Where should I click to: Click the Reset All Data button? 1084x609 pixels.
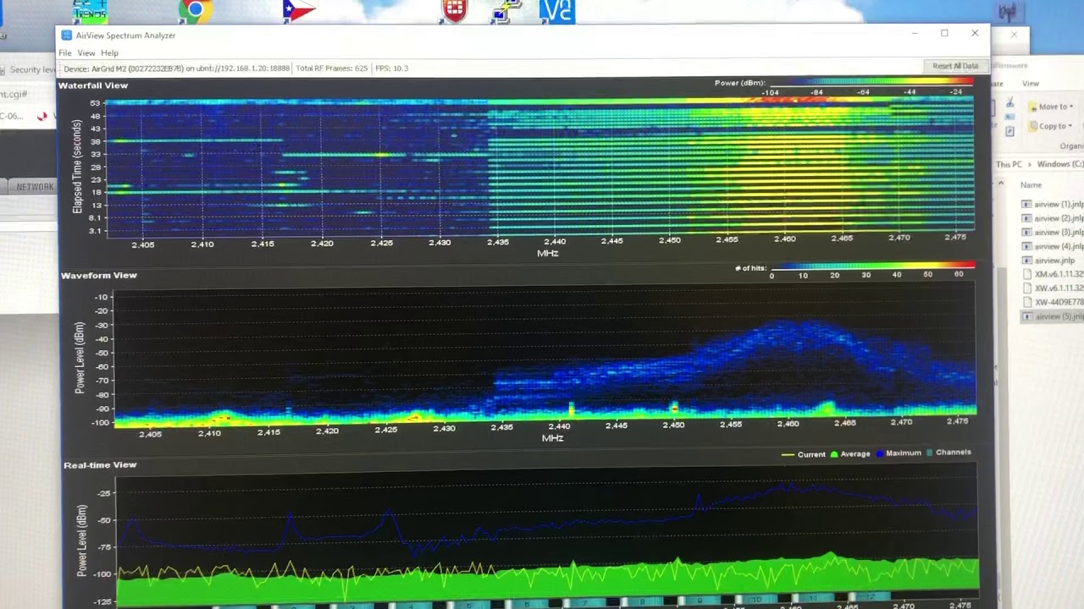click(955, 66)
